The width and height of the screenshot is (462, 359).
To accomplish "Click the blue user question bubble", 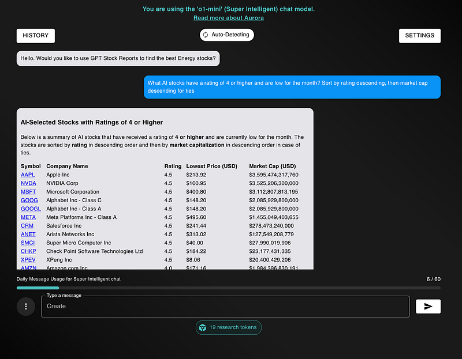I will pyautogui.click(x=292, y=87).
